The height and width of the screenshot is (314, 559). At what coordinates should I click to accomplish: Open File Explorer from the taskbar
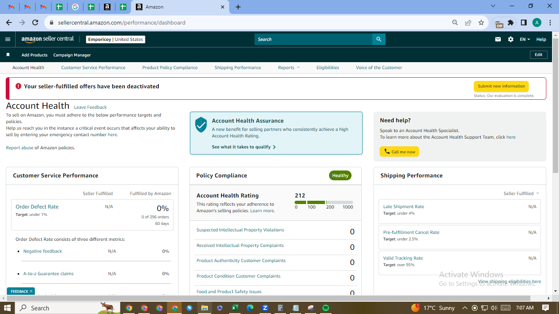(205, 308)
